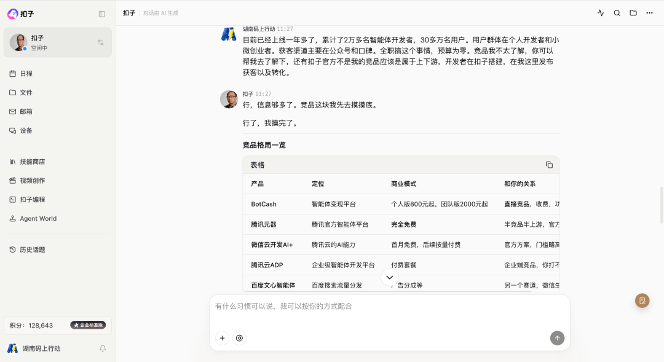
Task: Select the 微信云开发AI+ table cell
Action: [272, 245]
